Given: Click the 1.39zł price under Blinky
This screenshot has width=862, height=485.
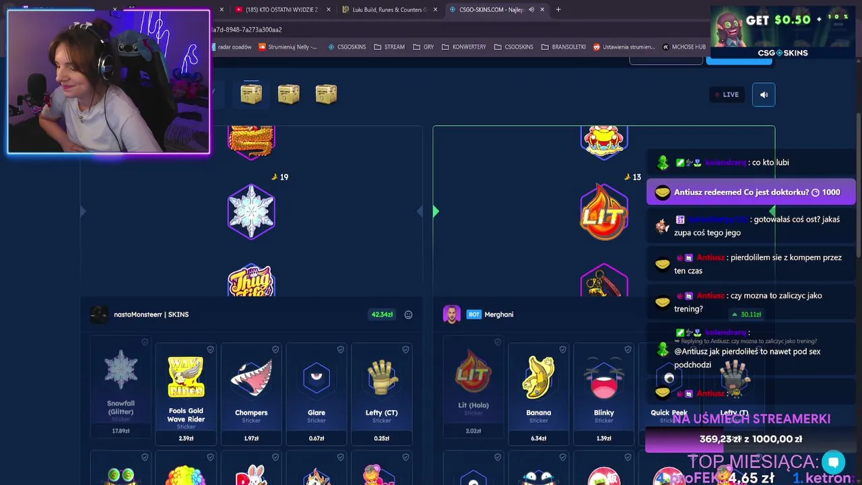Looking at the screenshot, I should (604, 439).
